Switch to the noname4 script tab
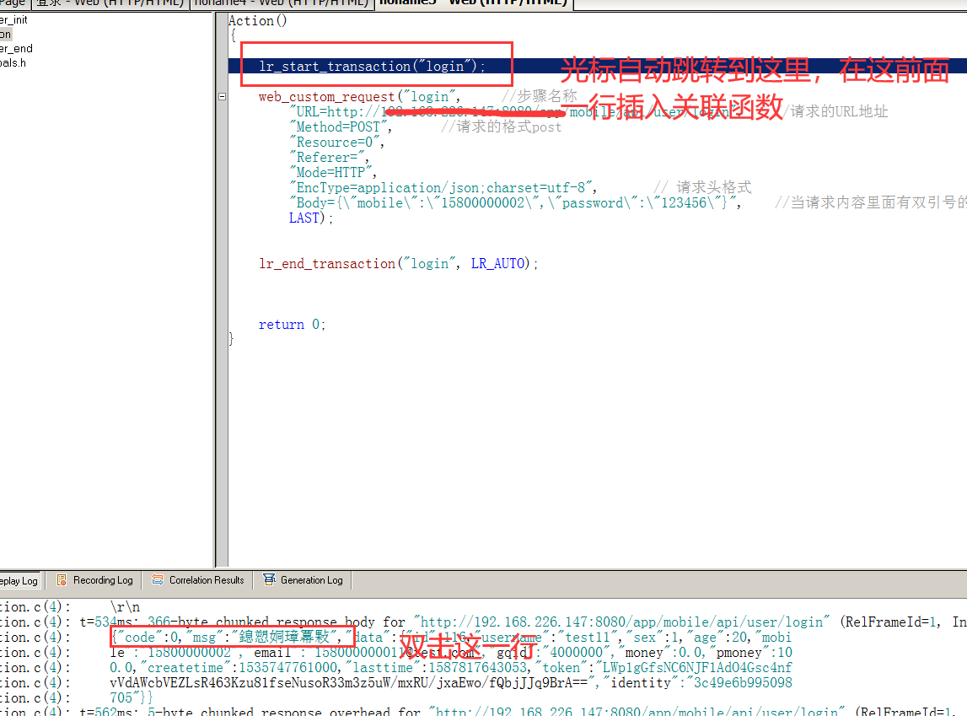 (x=281, y=3)
